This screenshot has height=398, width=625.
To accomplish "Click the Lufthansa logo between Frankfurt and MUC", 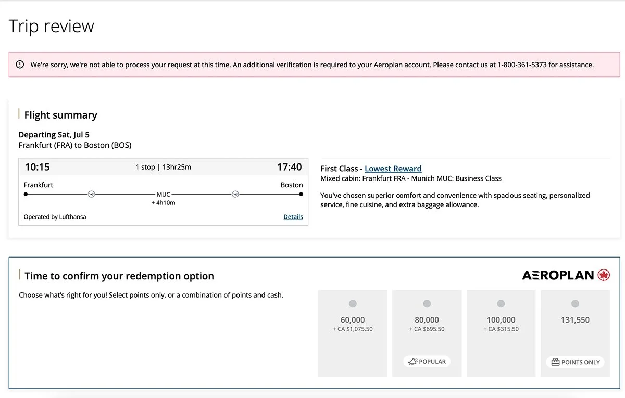I will click(x=92, y=194).
